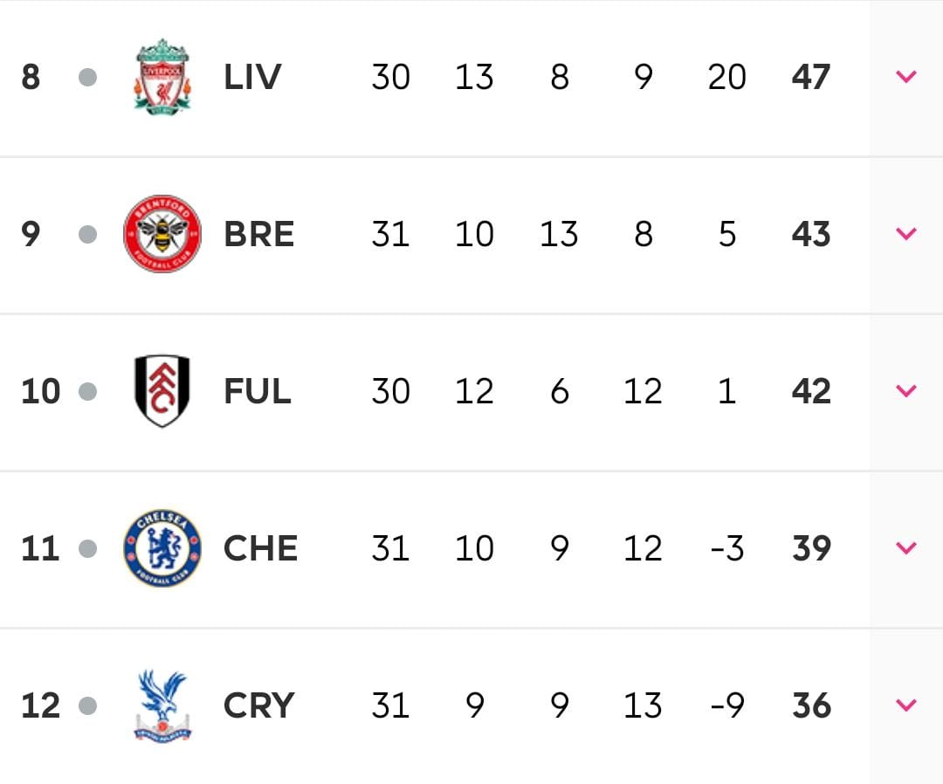Click the grey dot beside position 8

point(88,77)
